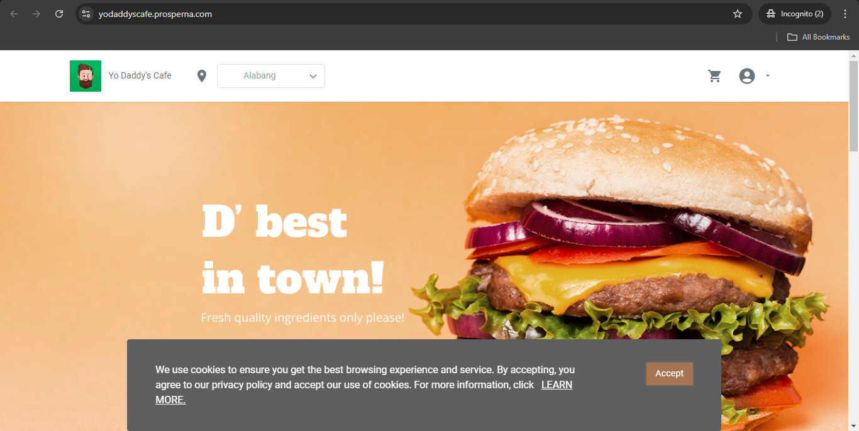This screenshot has height=431, width=859.
Task: Open the shopping cart icon
Action: pyautogui.click(x=714, y=76)
